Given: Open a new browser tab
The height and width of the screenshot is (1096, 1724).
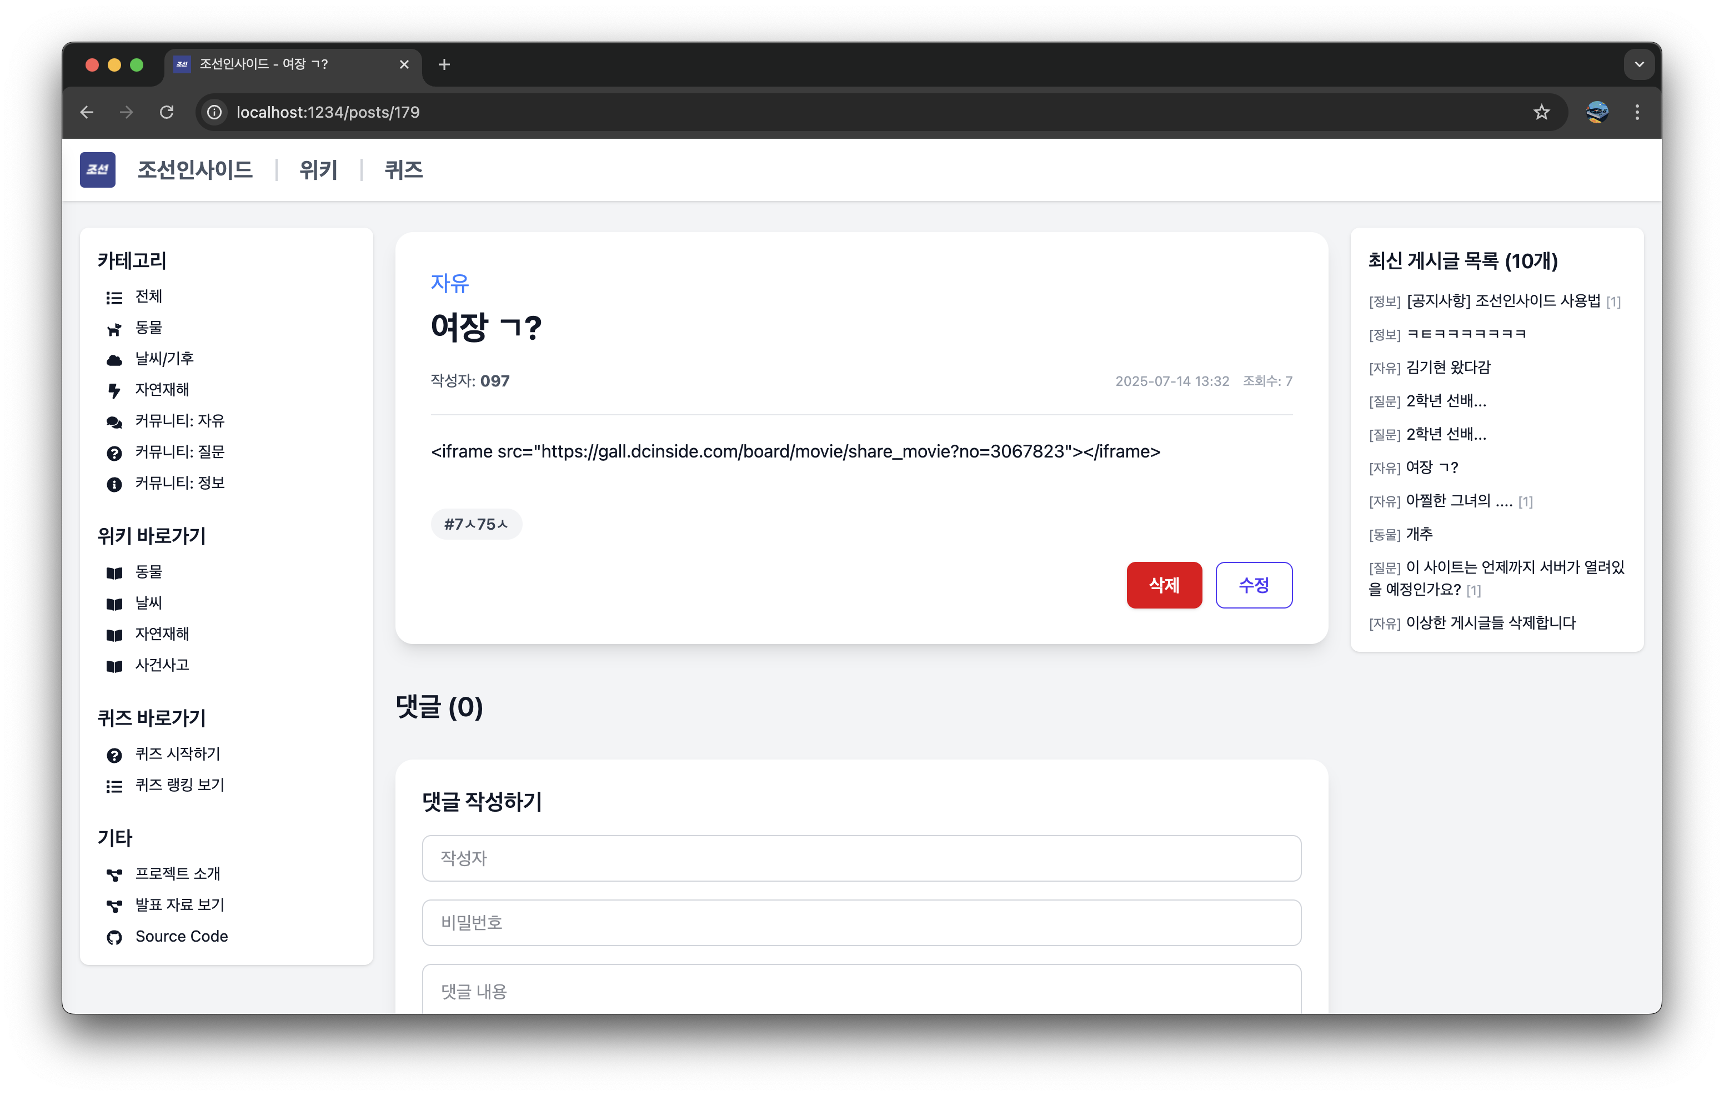Looking at the screenshot, I should coord(444,64).
